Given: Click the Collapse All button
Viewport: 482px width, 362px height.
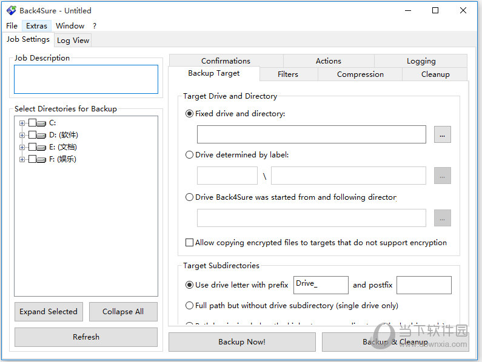Looking at the screenshot, I should [x=123, y=312].
